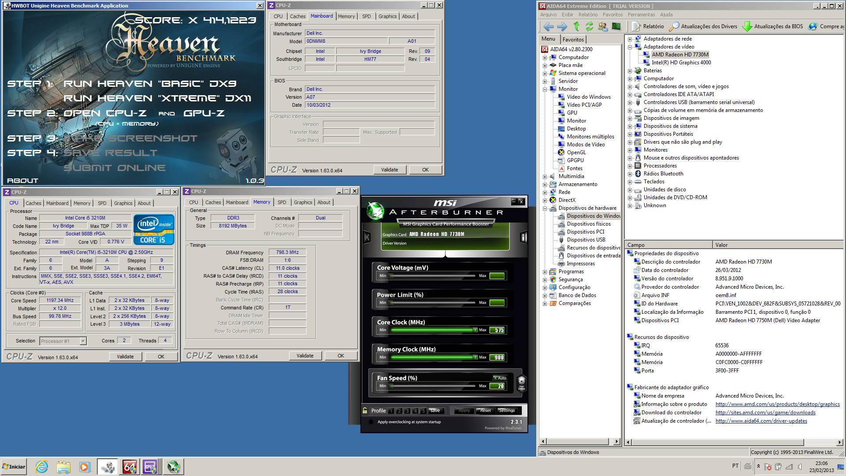This screenshot has width=846, height=476.
Task: Collapse Dispositivos de hardware branch
Action: click(x=545, y=208)
